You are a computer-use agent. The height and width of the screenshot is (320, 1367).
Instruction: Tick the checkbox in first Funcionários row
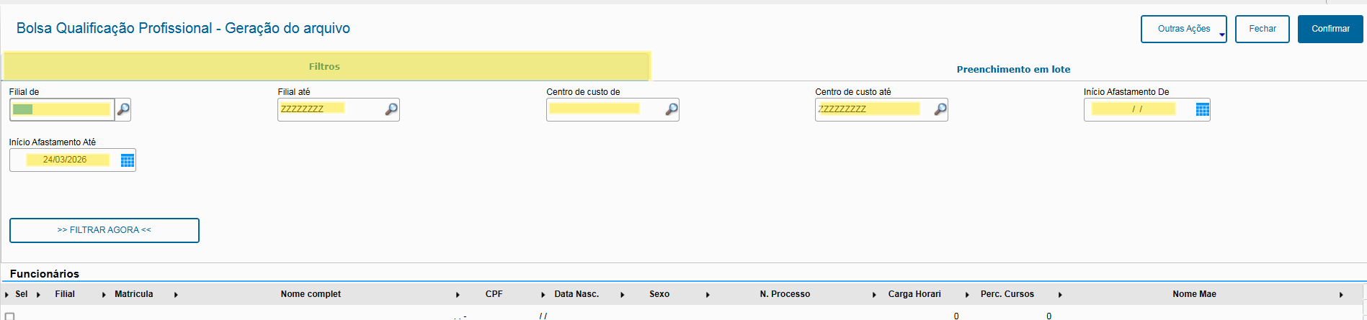coord(10,316)
